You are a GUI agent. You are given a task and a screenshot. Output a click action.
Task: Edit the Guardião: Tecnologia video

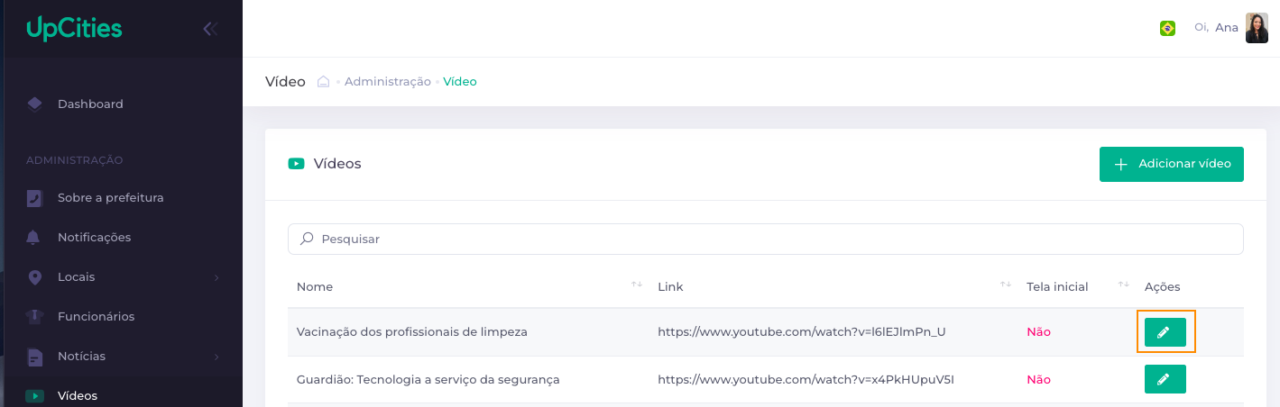(1165, 379)
